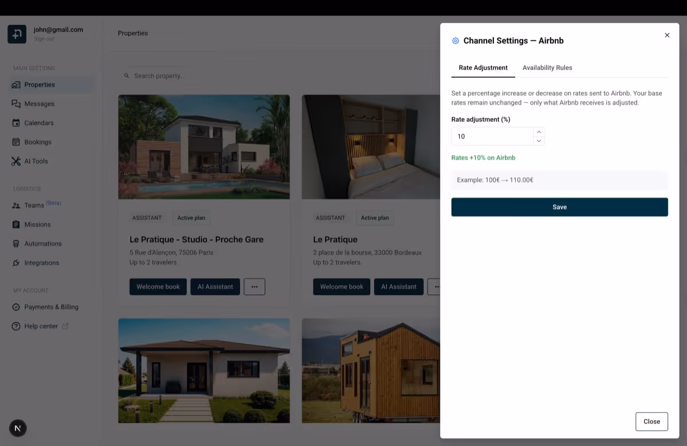Open the Bookings section
Viewport: 687px width, 446px height.
pyautogui.click(x=38, y=142)
